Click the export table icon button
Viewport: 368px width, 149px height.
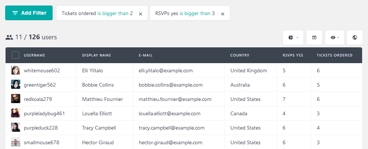point(314,37)
